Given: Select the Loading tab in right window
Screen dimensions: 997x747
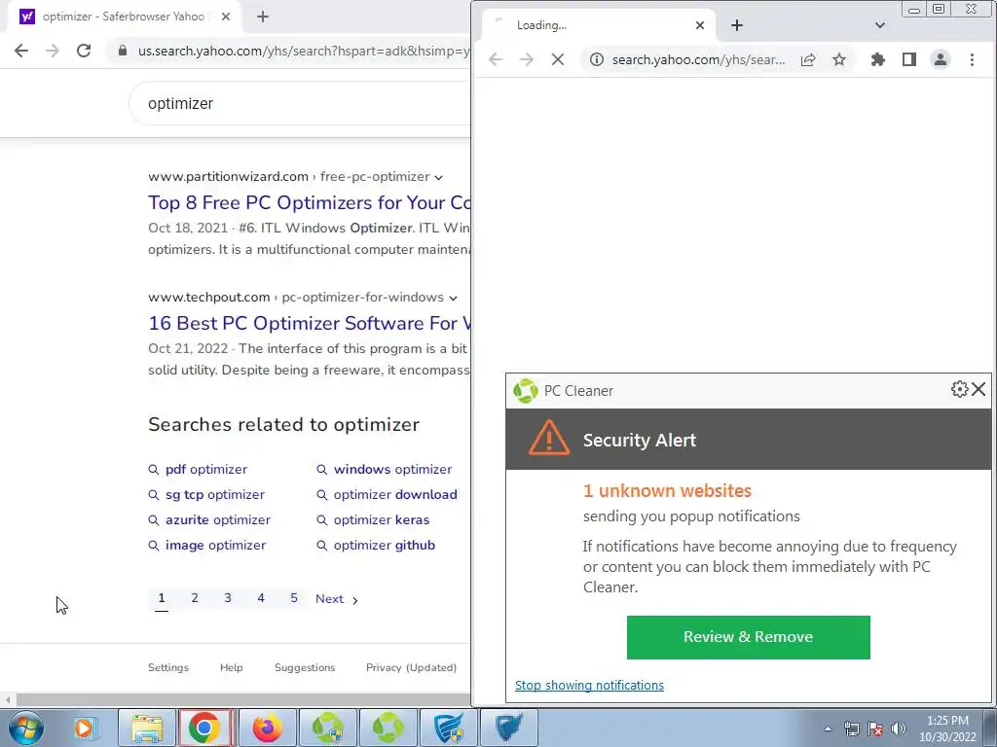Looking at the screenshot, I should point(598,25).
